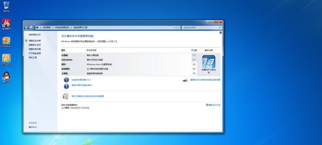The width and height of the screenshot is (322, 145).
Task: Select the 内存(RAM) row label
Action: point(67,60)
